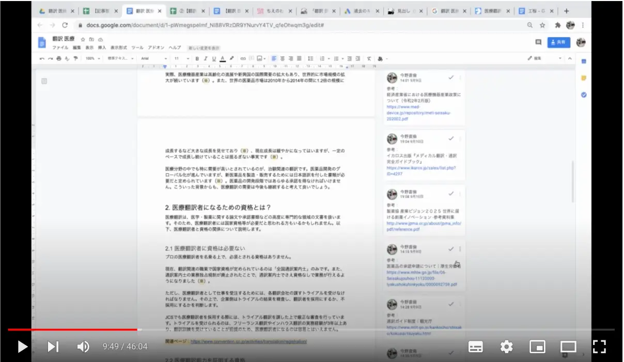Open the font size 11 dropdown
Screen dimensions: 624x362
(x=181, y=58)
